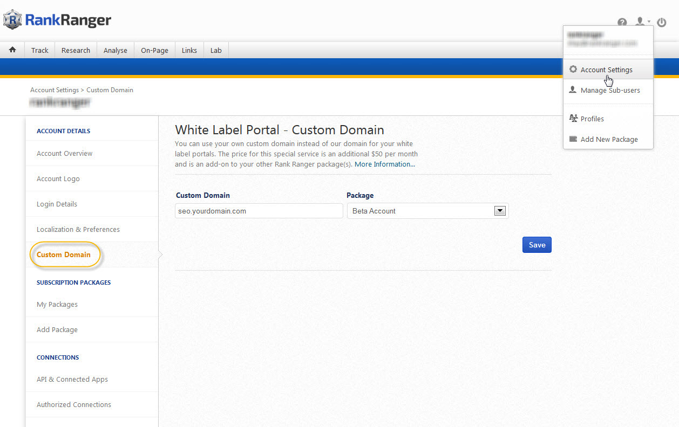
Task: Open the Lab tab
Action: pyautogui.click(x=216, y=50)
